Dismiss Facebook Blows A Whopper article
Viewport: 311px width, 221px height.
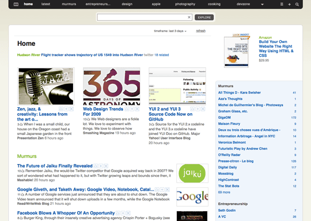(x=128, y=213)
